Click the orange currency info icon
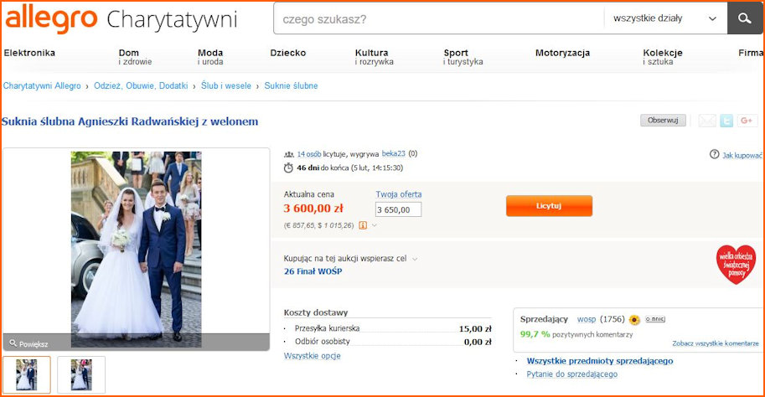The image size is (765, 397). 363,225
